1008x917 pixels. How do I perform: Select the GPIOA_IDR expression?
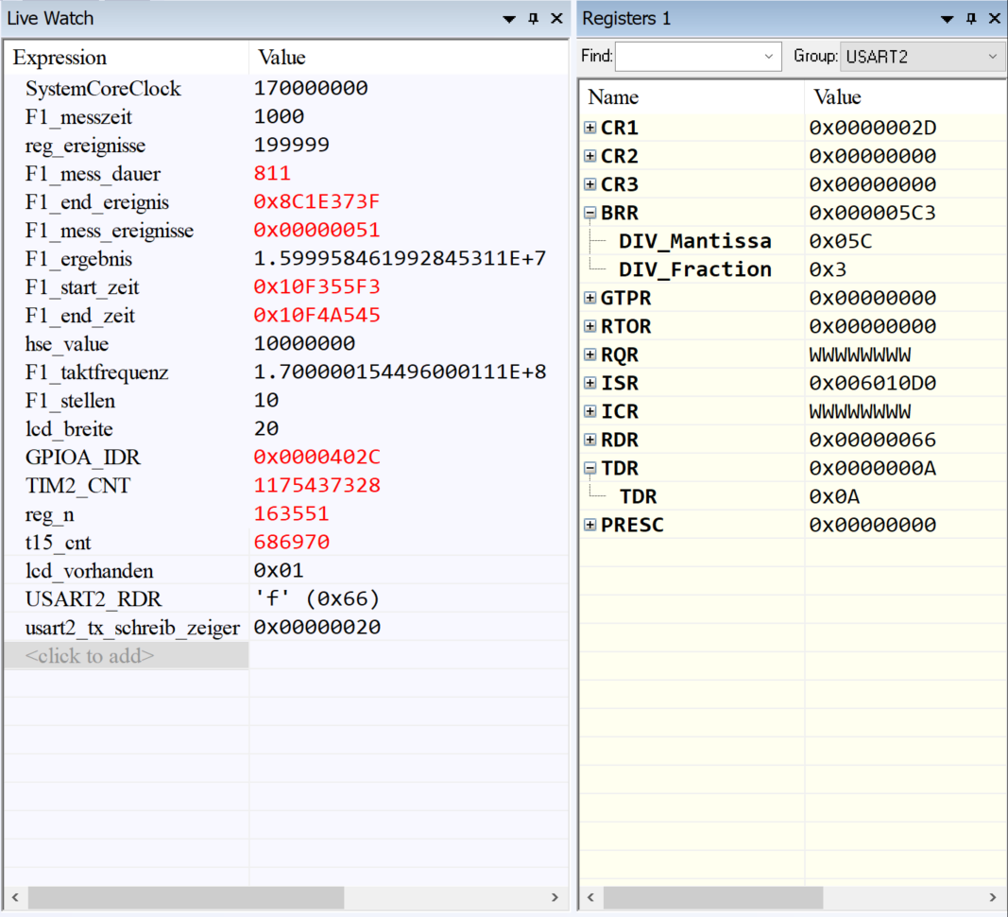click(x=82, y=457)
